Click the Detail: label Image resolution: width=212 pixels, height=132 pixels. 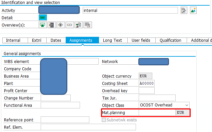(x=7, y=18)
